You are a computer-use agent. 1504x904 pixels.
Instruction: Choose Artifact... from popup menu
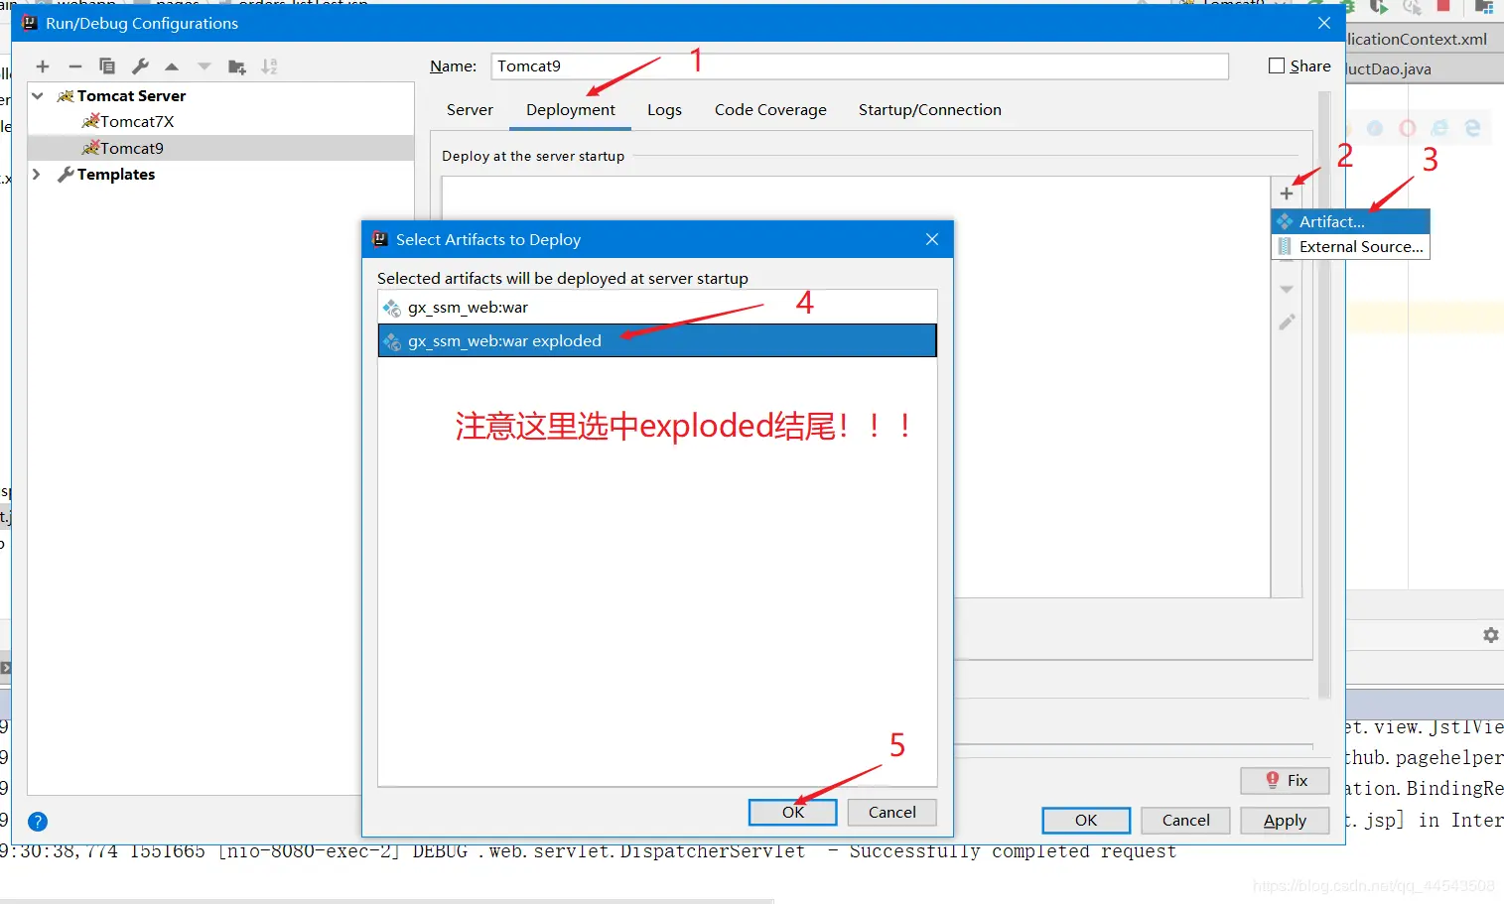pyautogui.click(x=1350, y=221)
